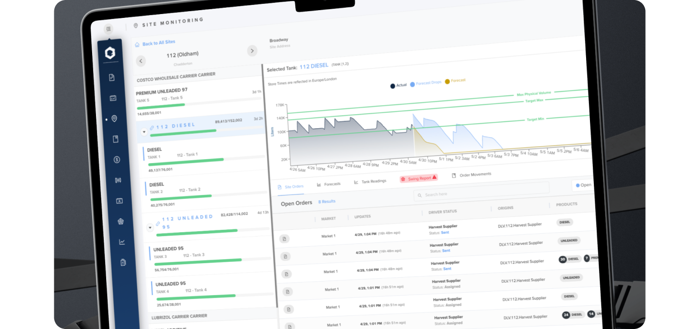
Task: Open the dollar pricing sidebar icon
Action: coord(116,160)
